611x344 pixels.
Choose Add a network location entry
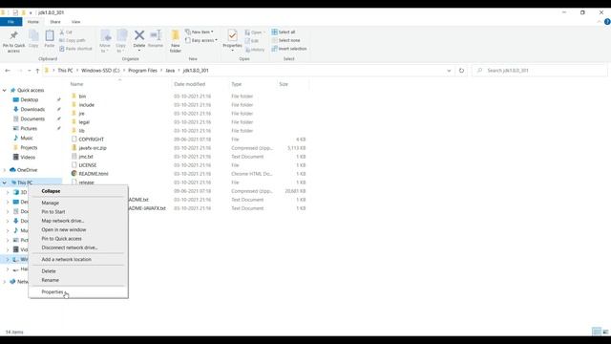[x=66, y=259]
